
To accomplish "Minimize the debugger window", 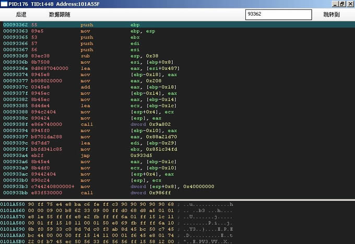I will click(335, 4).
